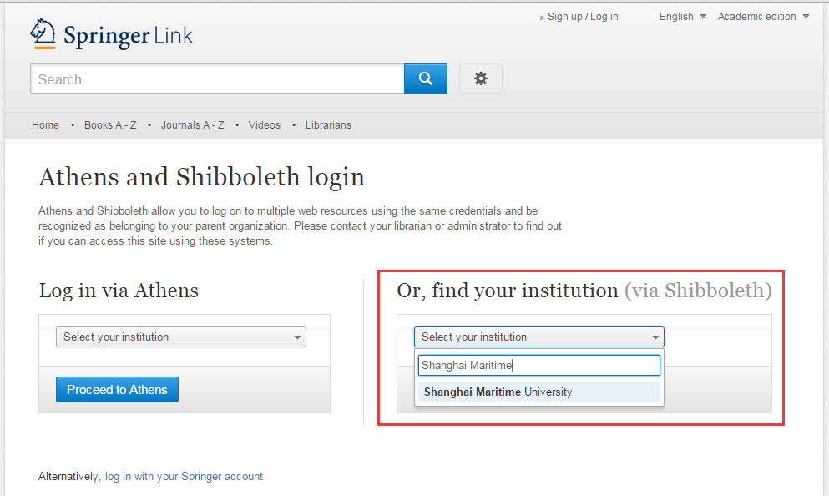Image resolution: width=829 pixels, height=496 pixels.
Task: Open the Videos navigation item
Action: (x=265, y=124)
